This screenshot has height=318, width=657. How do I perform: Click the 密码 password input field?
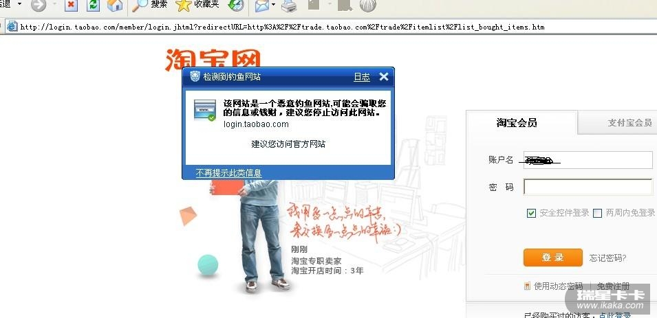[588, 187]
